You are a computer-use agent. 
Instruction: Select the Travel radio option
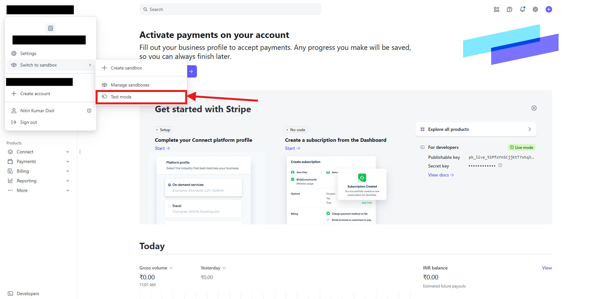coord(170,206)
